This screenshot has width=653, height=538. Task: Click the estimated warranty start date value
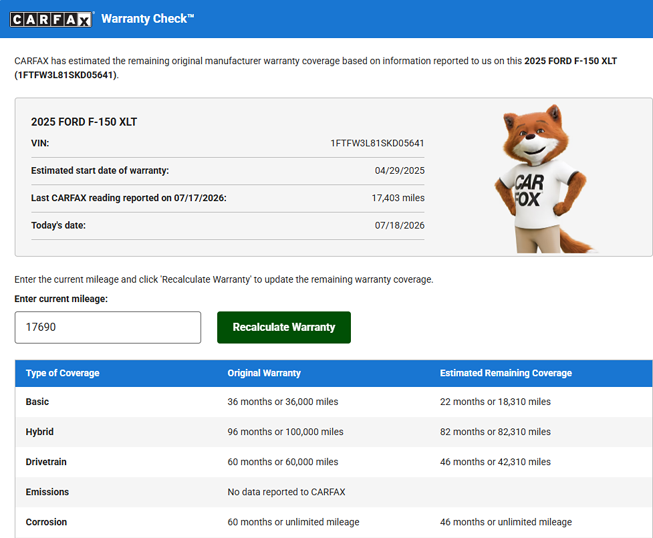(400, 170)
